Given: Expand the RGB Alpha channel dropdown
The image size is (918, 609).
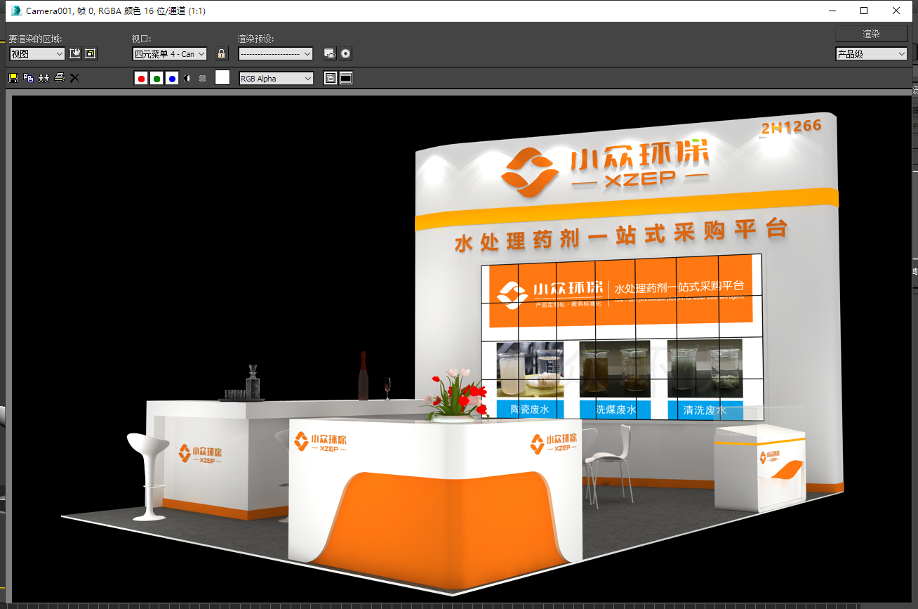Looking at the screenshot, I should coord(276,78).
